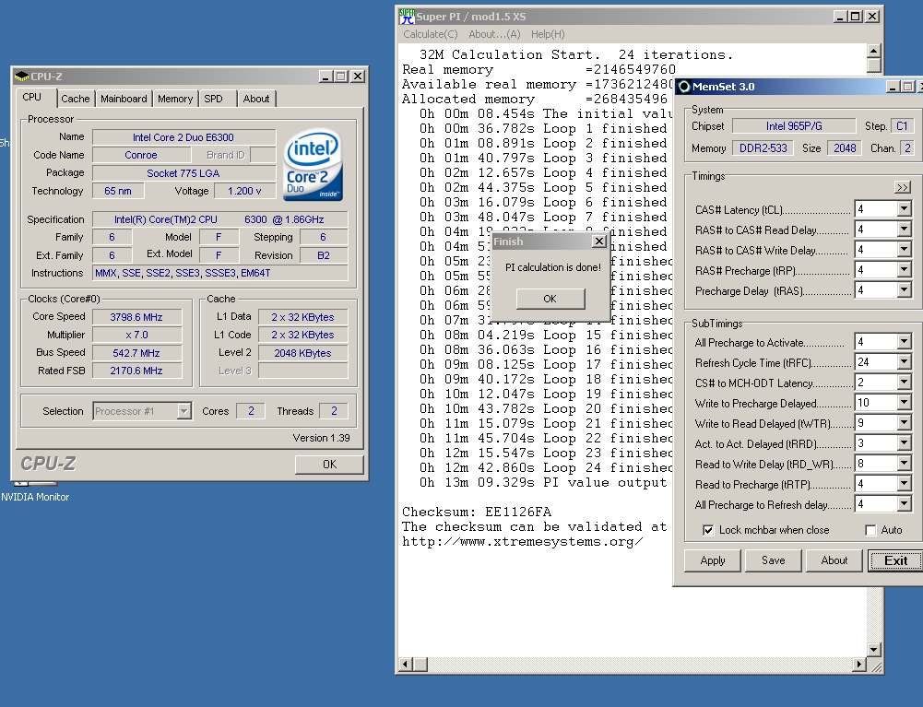Click the Bus Speed 542.7 MHz value

click(x=136, y=353)
